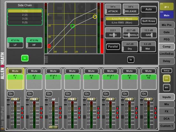
Task: Select the IP 10 channel strip
Action: 148,82
